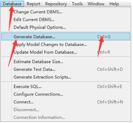Open the Window menu
Screen dimensions: 133x123
pyautogui.click(x=96, y=4)
